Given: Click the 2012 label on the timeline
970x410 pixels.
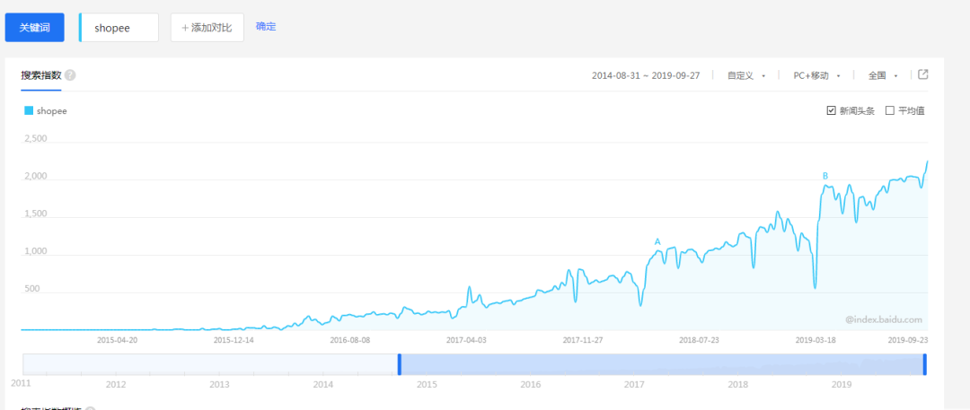Looking at the screenshot, I should (x=116, y=385).
